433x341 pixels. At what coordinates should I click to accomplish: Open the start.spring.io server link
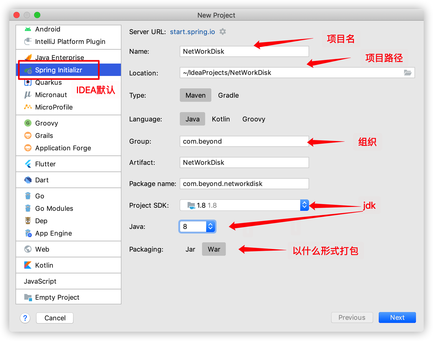pos(192,32)
